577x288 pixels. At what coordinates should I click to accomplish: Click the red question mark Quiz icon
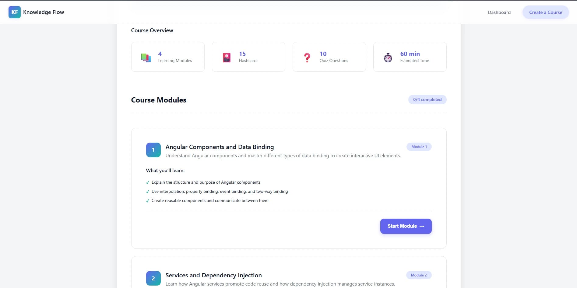307,57
